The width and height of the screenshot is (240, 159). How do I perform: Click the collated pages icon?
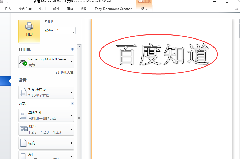(x=23, y=129)
